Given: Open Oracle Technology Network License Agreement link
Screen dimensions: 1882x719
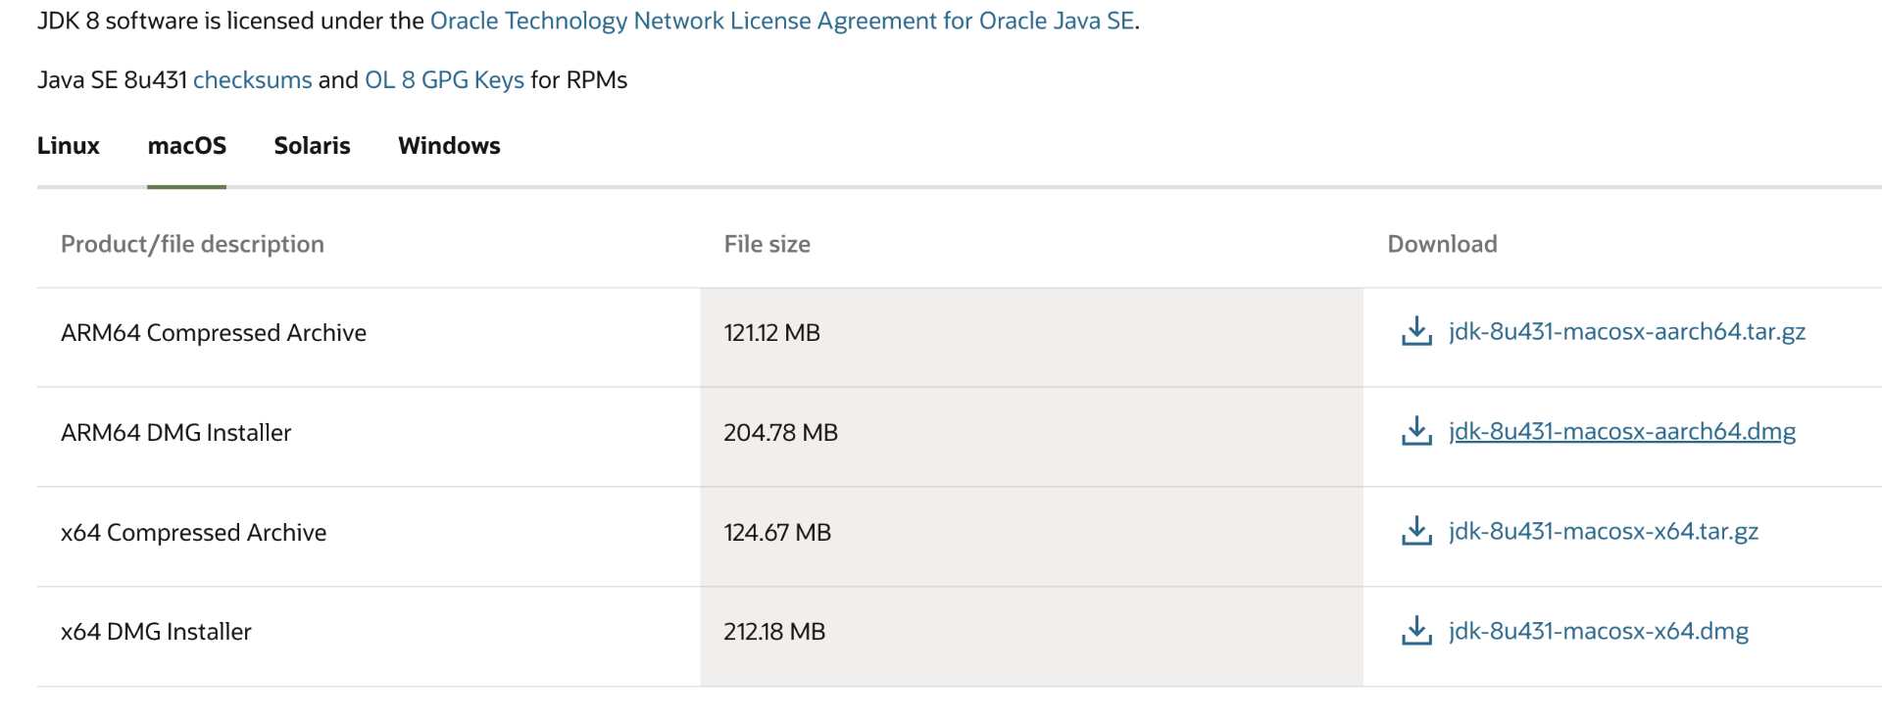Looking at the screenshot, I should [x=782, y=21].
